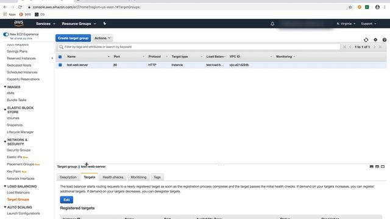Screen dimensions: 390x219
Task: Open the Services dropdown menu
Action: pos(46,24)
